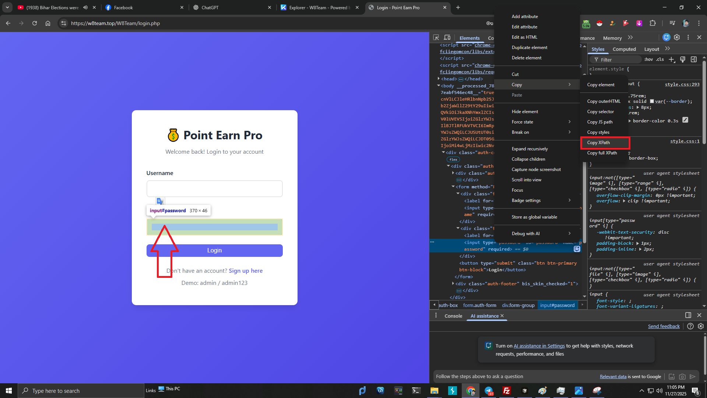
Task: Click the border color swatch in styles
Action: point(652,101)
